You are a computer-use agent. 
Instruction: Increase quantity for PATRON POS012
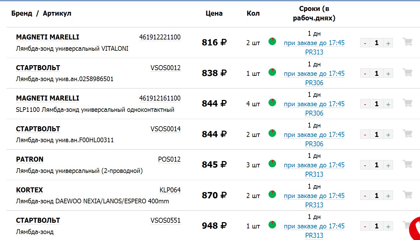pyautogui.click(x=388, y=165)
